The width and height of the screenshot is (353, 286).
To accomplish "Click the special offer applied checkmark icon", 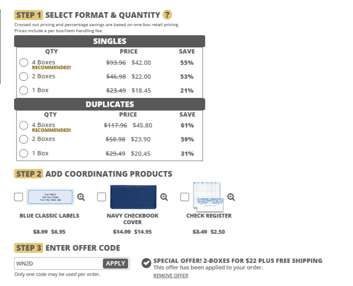I will pos(146,263).
